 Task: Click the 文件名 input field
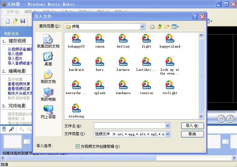(129, 126)
